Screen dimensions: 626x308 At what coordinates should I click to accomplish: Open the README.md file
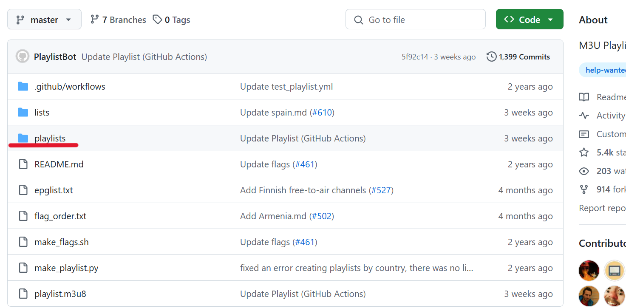[x=59, y=164]
